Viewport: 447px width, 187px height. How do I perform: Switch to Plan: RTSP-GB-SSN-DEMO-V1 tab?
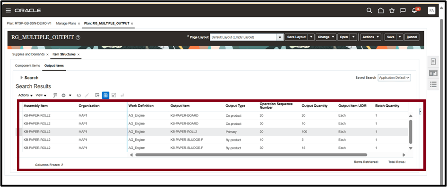(x=29, y=23)
